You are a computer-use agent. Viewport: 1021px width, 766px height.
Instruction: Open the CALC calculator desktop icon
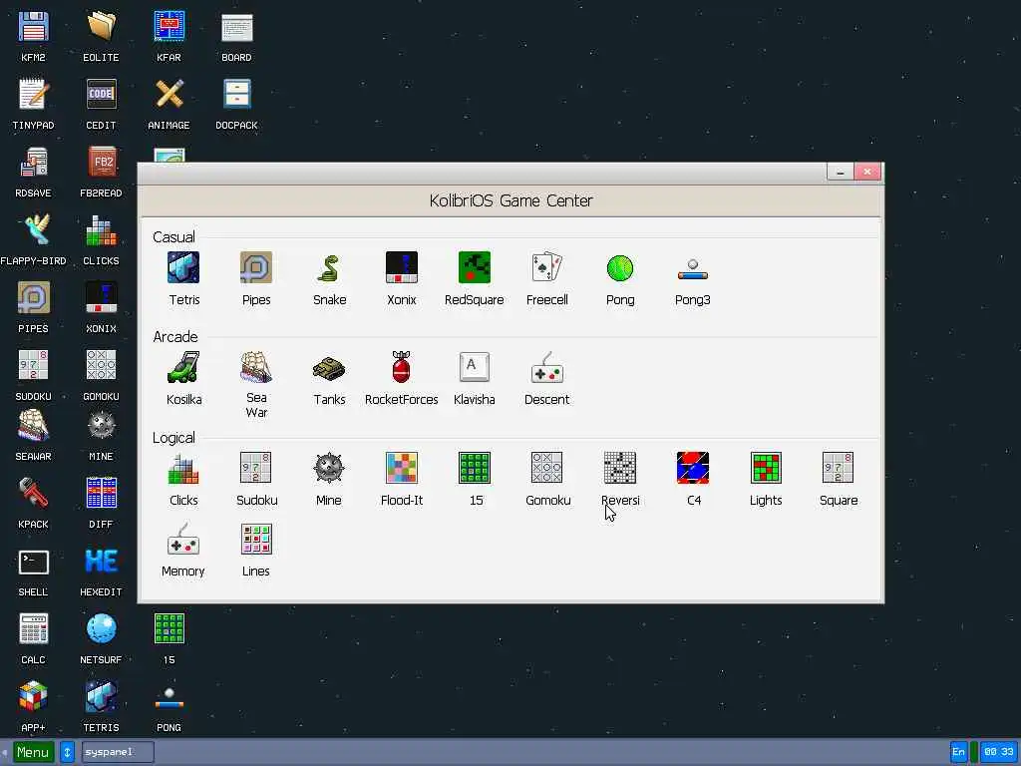tap(33, 629)
